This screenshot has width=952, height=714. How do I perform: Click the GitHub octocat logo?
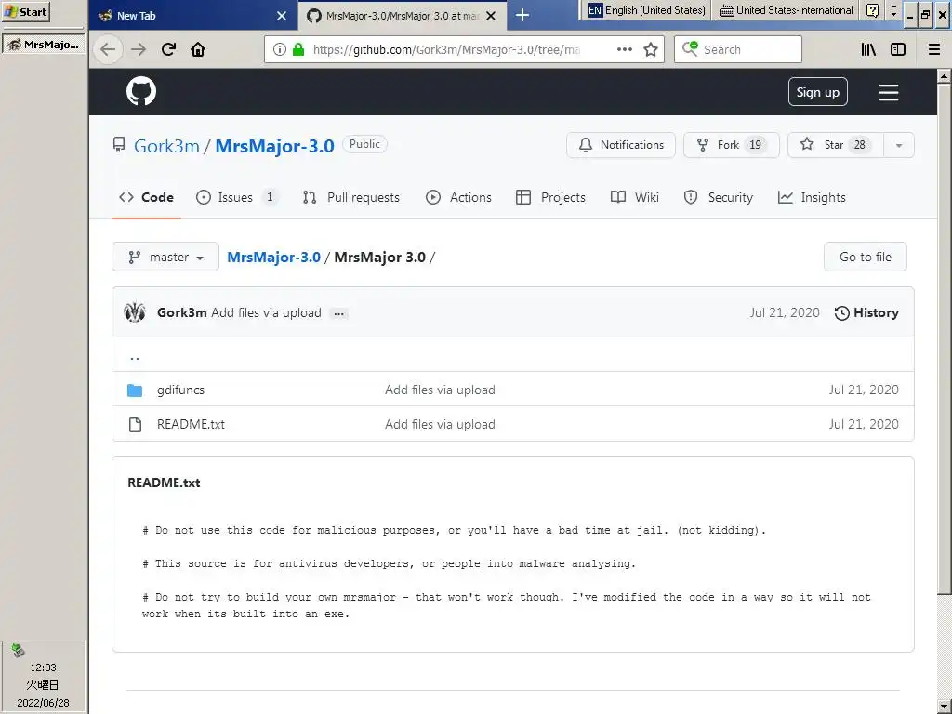141,92
